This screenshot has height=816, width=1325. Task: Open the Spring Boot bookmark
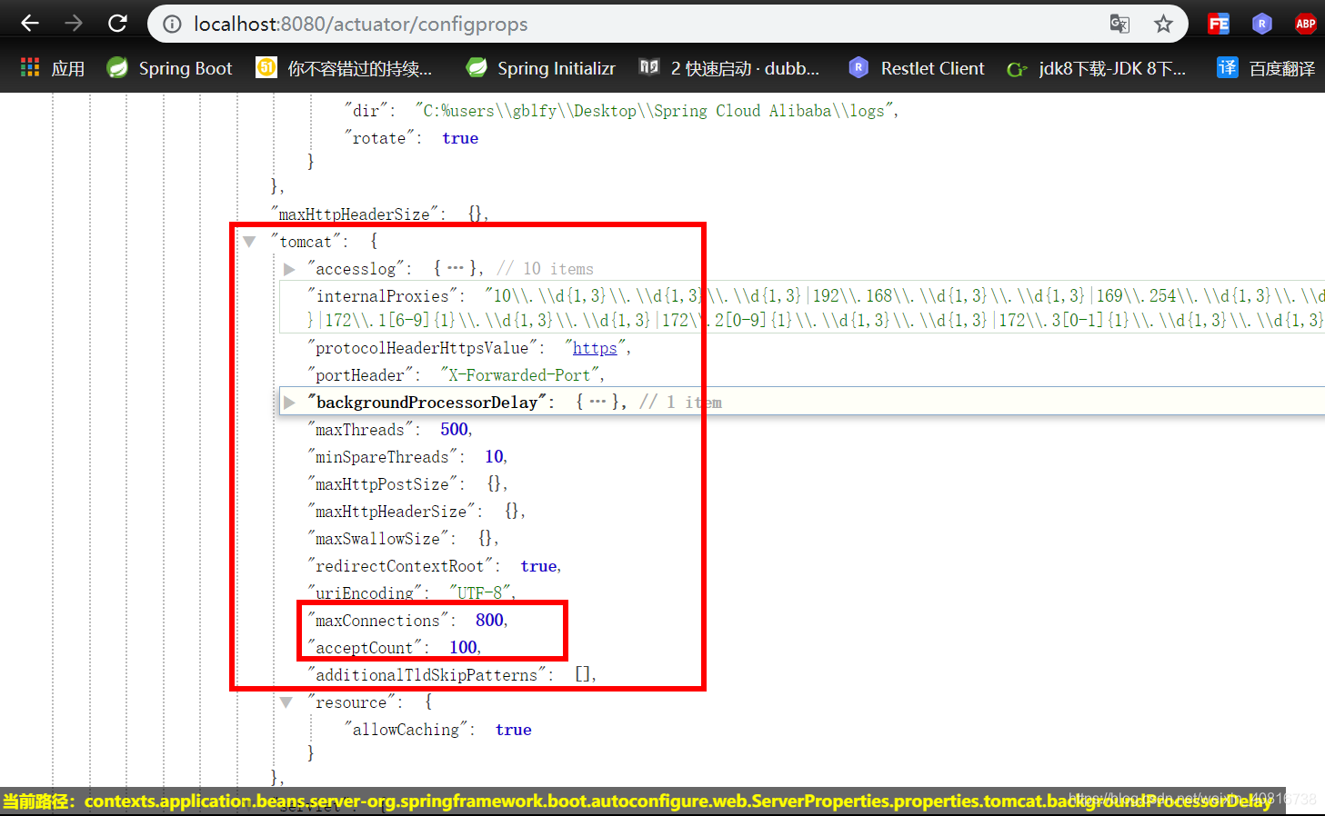point(169,68)
